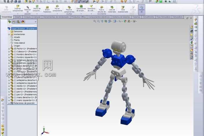This screenshot has height=136, width=204.
Task: Expand Relaciones de posición folder
Action: [x=9, y=103]
